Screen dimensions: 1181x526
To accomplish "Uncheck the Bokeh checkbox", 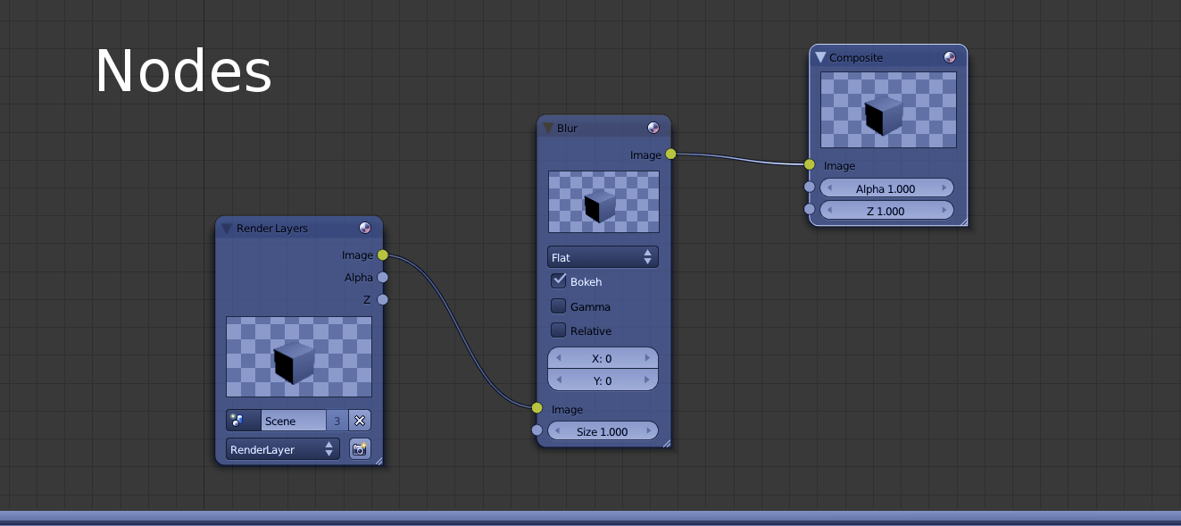I will point(559,280).
